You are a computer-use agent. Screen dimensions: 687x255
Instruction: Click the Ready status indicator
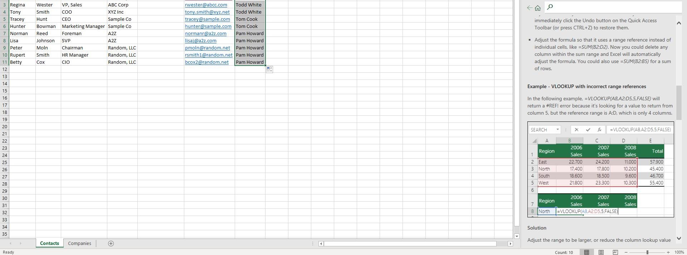click(8, 252)
